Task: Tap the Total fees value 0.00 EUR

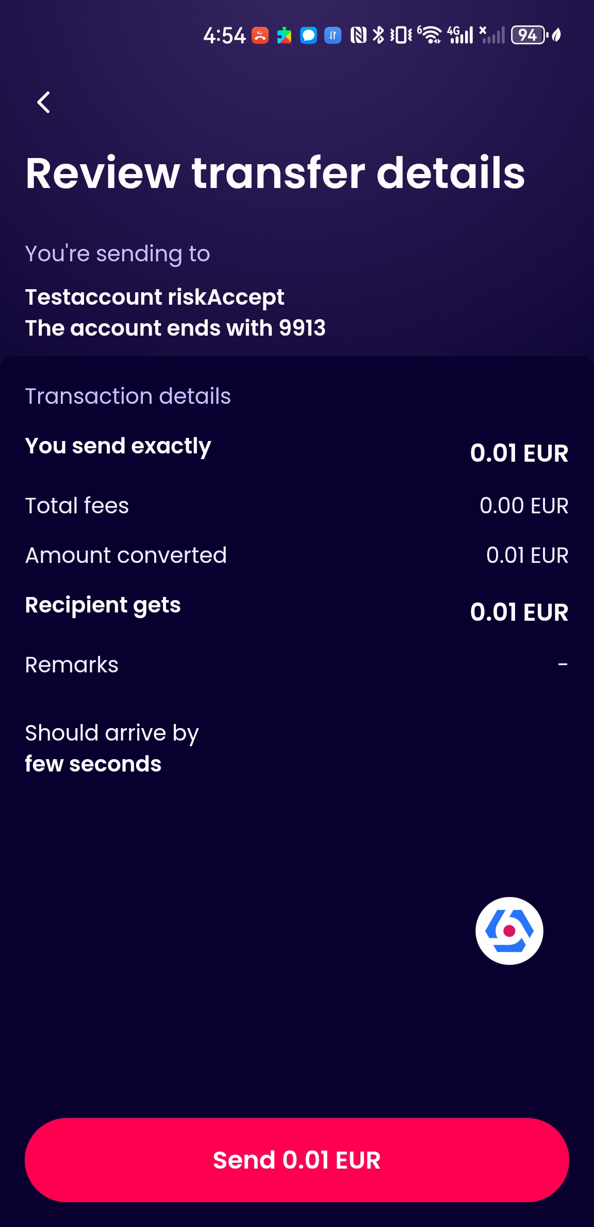Action: coord(524,506)
